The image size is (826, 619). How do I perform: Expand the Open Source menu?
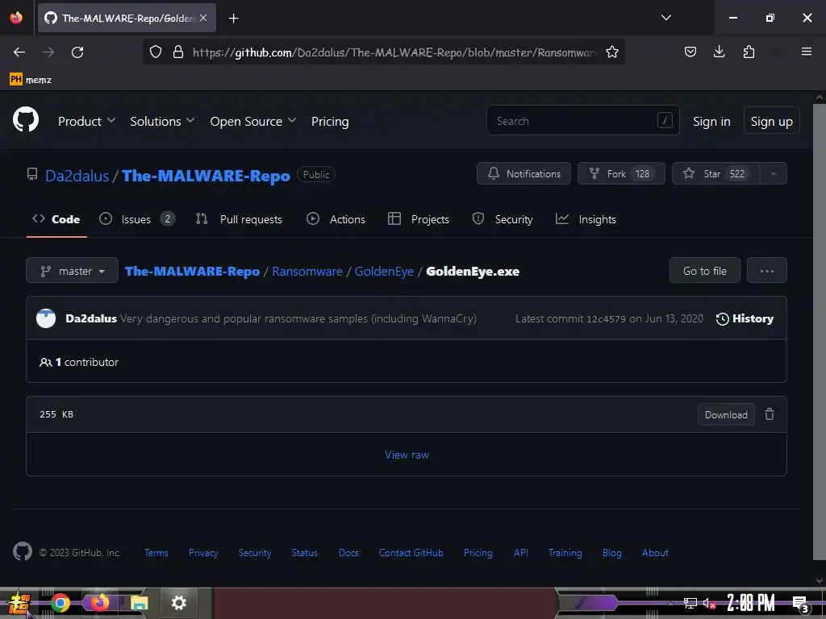[252, 121]
